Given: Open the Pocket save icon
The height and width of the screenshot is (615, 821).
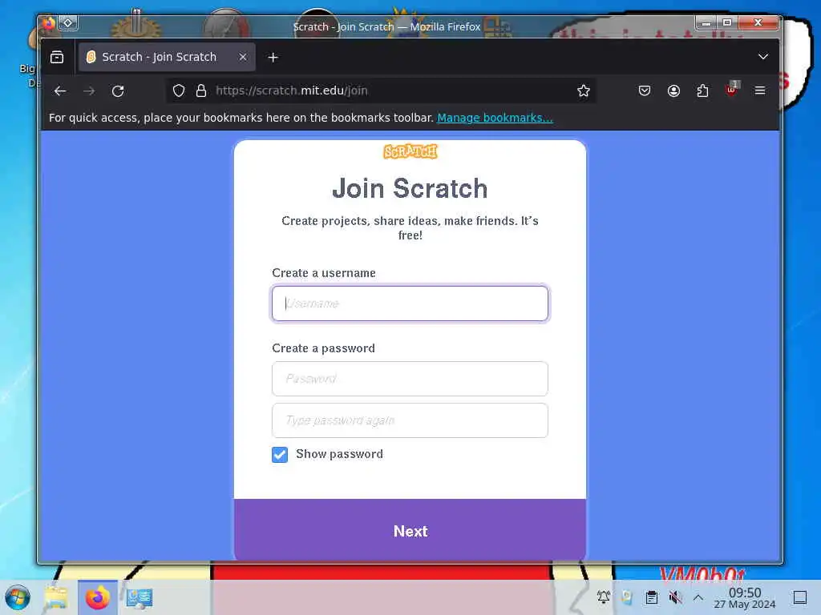Looking at the screenshot, I should (x=645, y=91).
